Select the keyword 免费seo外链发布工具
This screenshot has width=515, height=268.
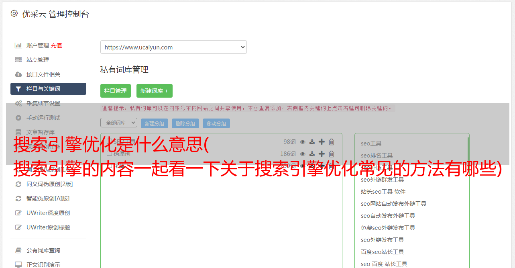tap(388, 228)
